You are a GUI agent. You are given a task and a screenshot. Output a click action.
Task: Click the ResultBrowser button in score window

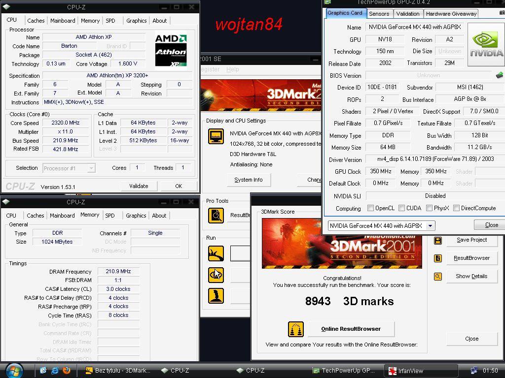pos(472,258)
